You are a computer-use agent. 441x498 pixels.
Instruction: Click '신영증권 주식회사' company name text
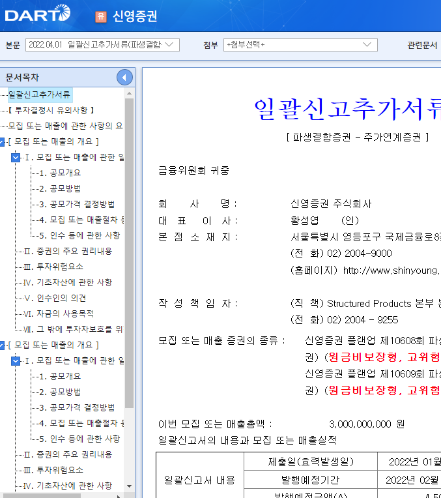click(x=331, y=203)
